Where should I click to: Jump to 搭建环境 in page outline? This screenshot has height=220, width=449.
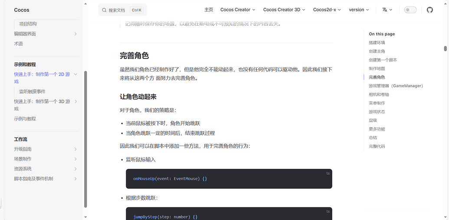tap(377, 43)
